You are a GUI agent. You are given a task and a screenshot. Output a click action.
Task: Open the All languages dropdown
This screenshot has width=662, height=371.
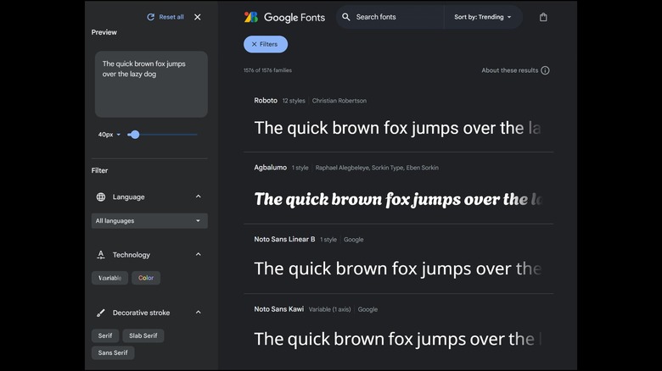tap(149, 221)
